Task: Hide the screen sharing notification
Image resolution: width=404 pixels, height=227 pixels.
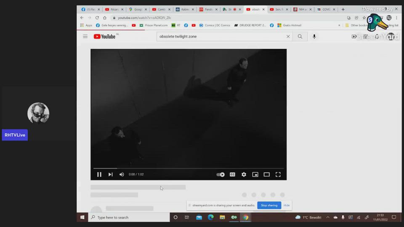Action: [x=287, y=205]
